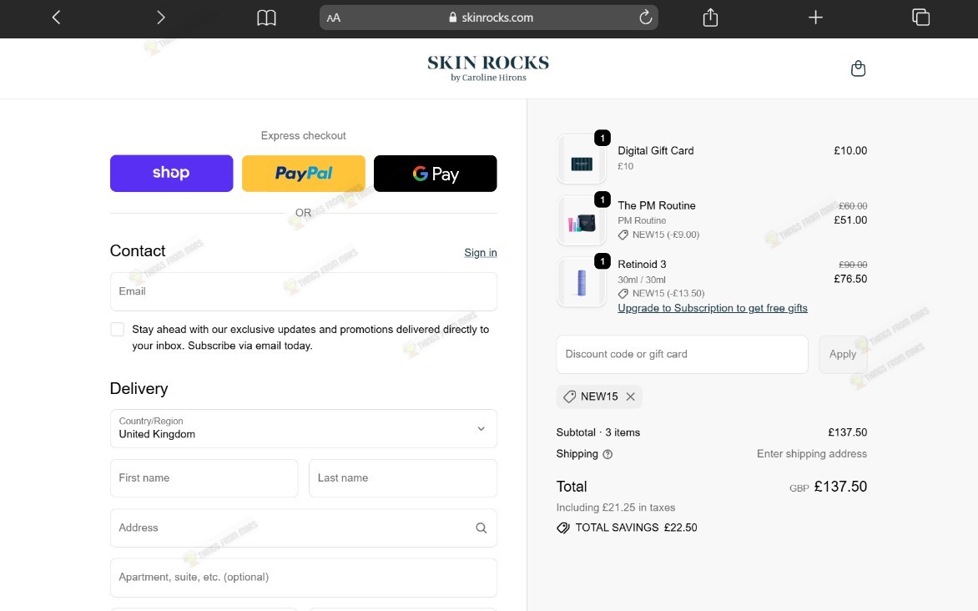This screenshot has width=978, height=611.
Task: Open the bookmarks book icon
Action: point(266,18)
